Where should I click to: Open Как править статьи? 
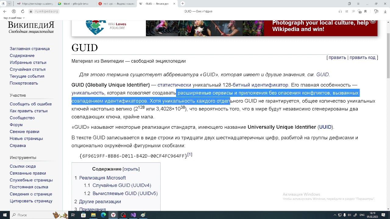[29, 111]
